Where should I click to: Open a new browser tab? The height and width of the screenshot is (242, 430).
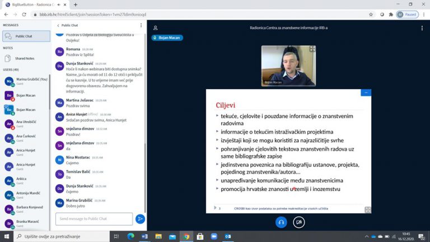point(76,4)
